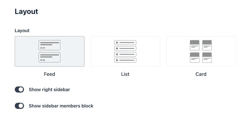The height and width of the screenshot is (122, 248).
Task: Click the "Card" caption text
Action: (x=201, y=74)
